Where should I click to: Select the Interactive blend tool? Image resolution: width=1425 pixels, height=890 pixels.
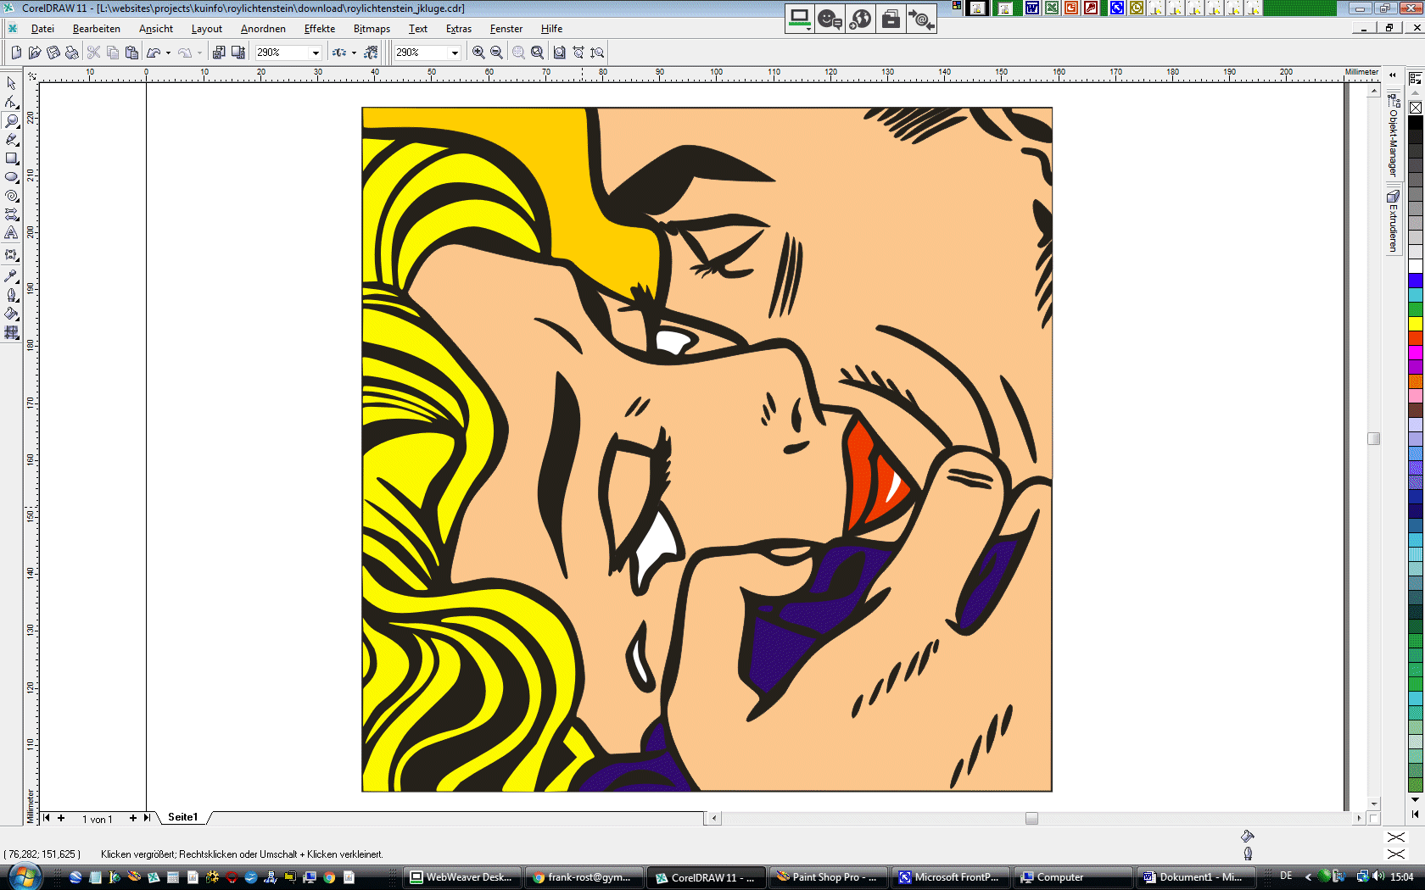[11, 255]
